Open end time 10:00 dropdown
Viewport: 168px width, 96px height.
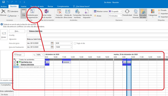click(71, 47)
